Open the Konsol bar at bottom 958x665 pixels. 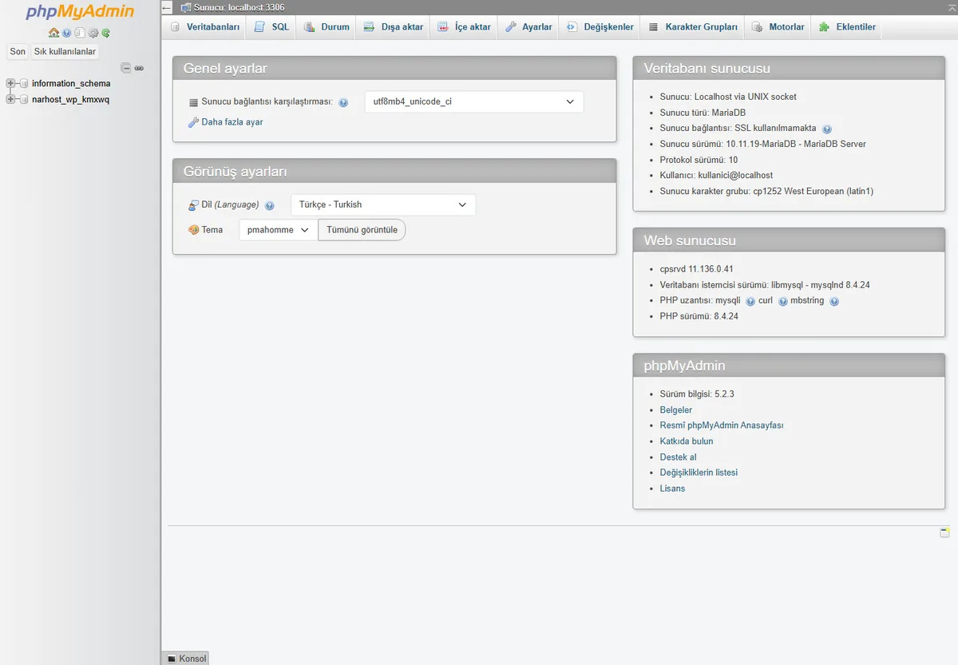(185, 659)
